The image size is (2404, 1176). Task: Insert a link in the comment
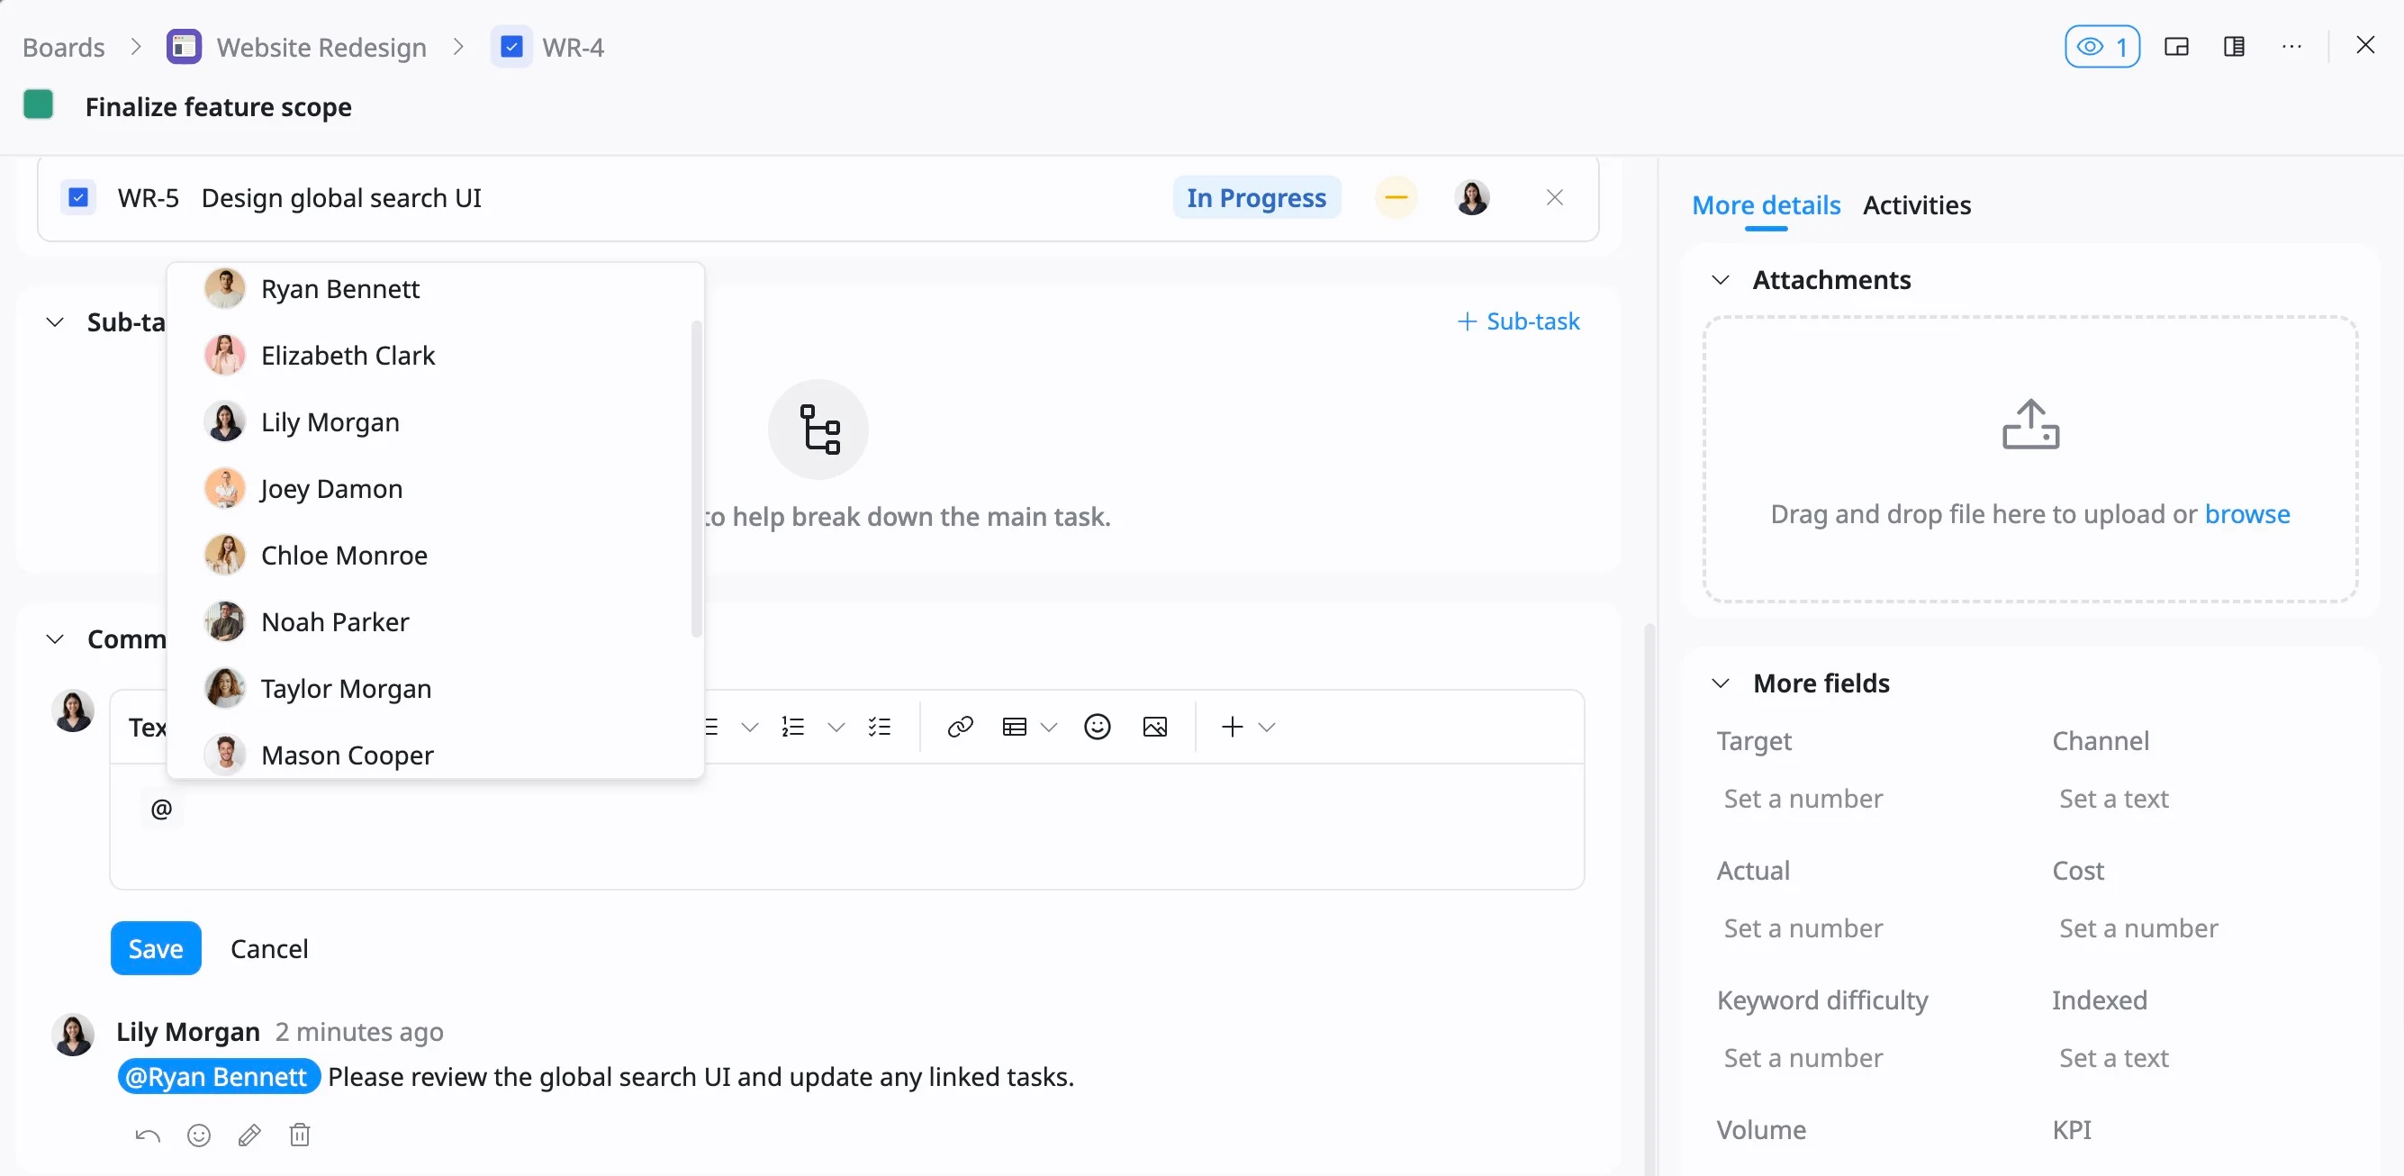point(961,727)
